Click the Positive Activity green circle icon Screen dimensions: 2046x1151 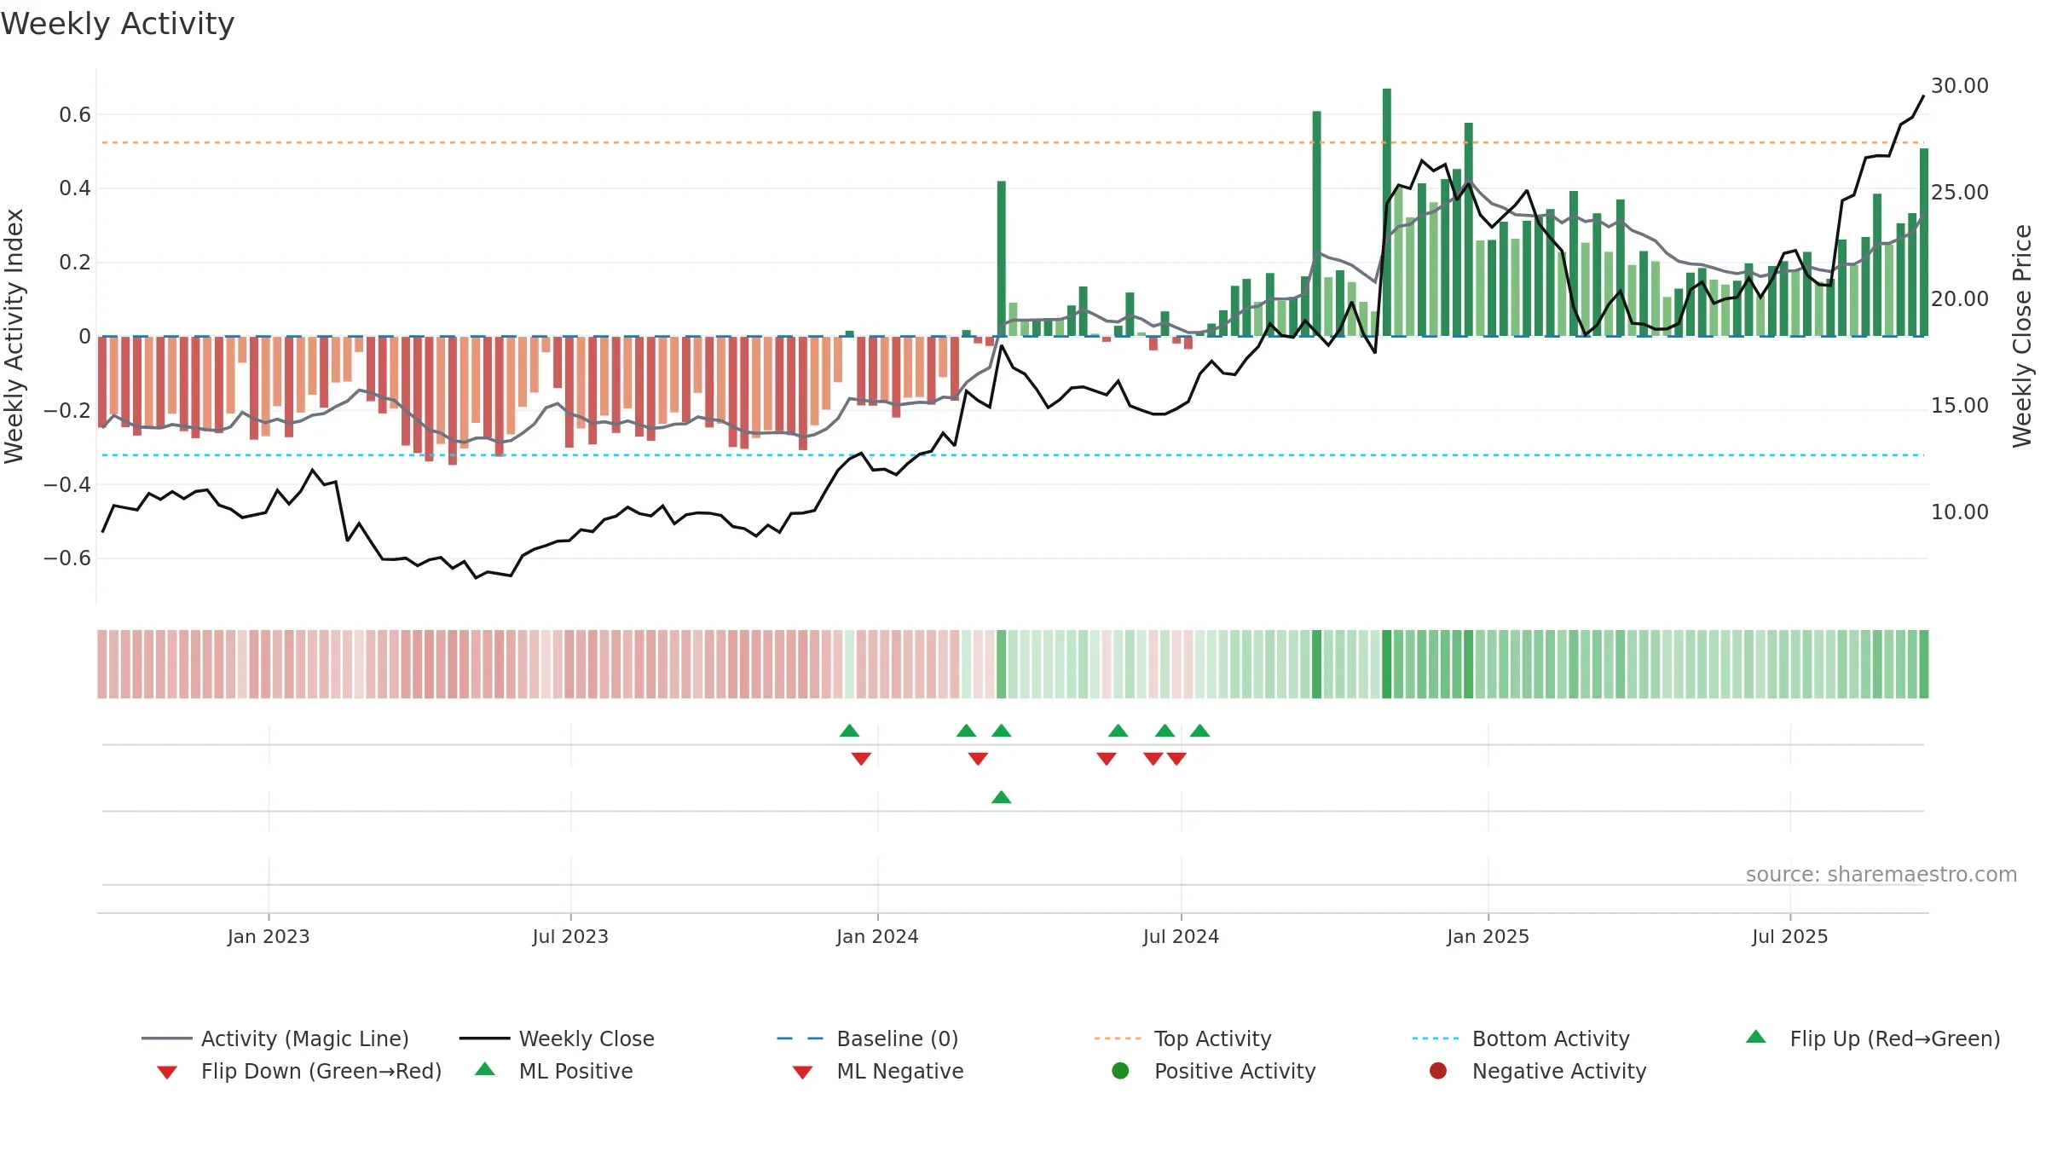(x=1120, y=1071)
